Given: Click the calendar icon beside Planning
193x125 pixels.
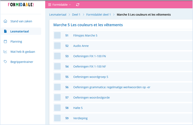Looking at the screenshot, I should pyautogui.click(x=5, y=41).
